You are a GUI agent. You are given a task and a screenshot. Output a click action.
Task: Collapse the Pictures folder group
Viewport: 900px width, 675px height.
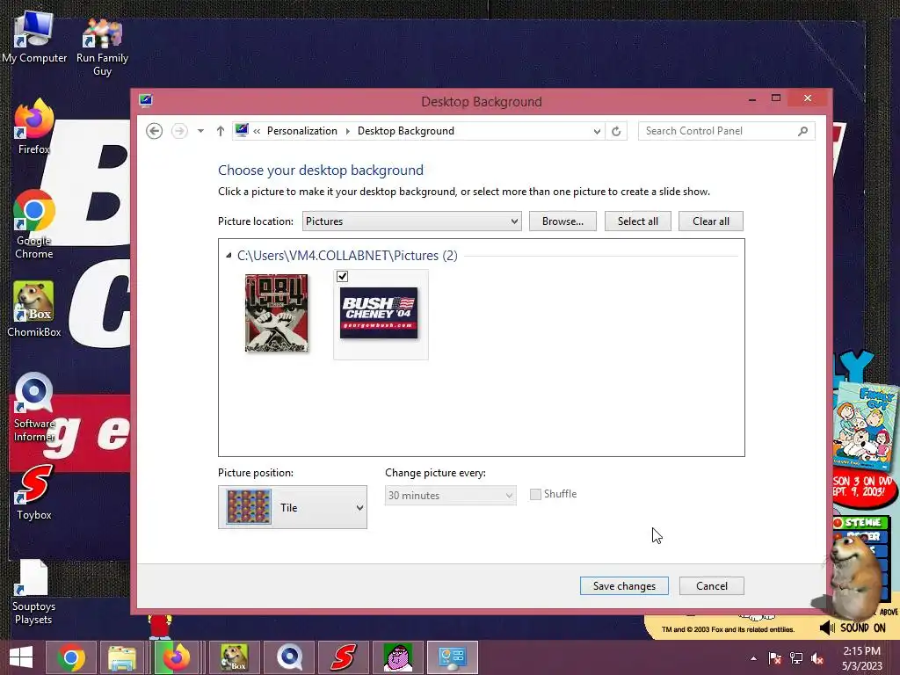coord(229,255)
